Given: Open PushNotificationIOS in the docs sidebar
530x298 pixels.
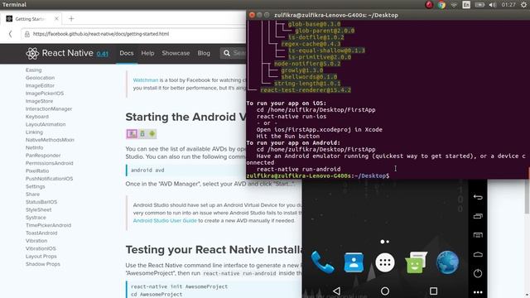Looking at the screenshot, I should coord(50,179).
